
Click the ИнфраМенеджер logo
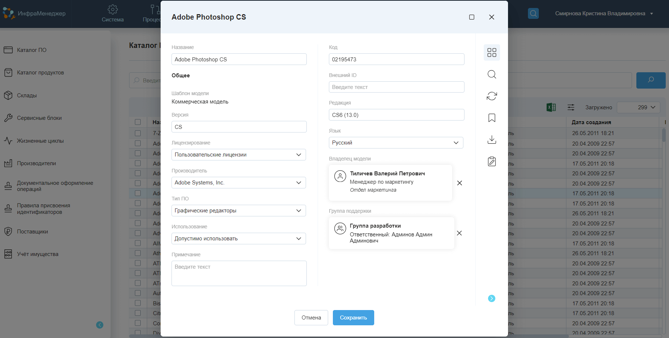click(34, 13)
